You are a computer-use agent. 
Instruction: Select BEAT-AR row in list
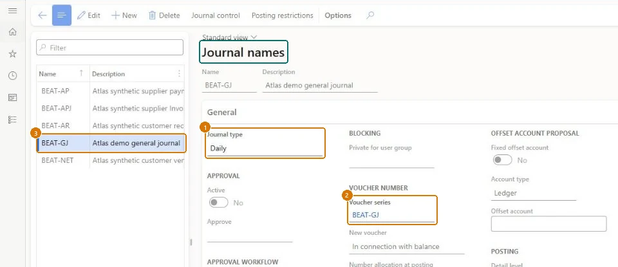coord(110,125)
